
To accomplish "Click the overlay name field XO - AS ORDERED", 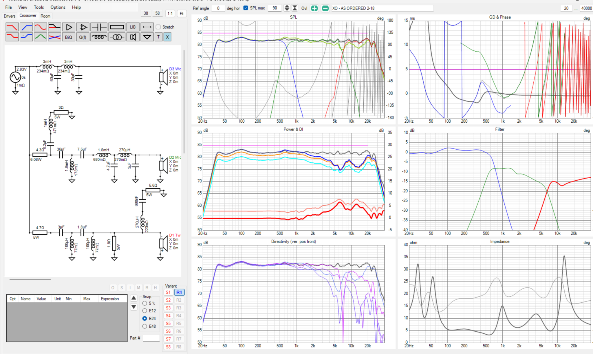I will (382, 8).
